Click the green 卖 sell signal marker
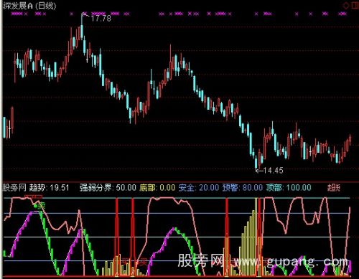Screen dimensions: 359x279 [x=41, y=205]
